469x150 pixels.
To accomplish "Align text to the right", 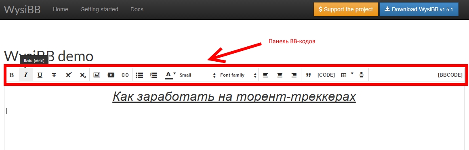I will click(x=294, y=75).
